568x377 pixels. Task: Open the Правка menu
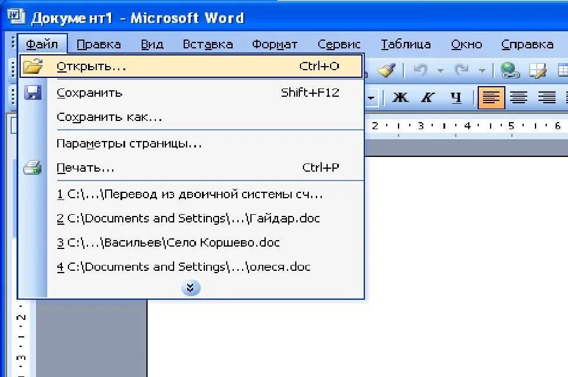click(99, 44)
